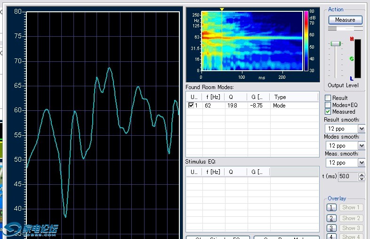Viewport: 370px width, 239px height.
Task: Store overlay slot 2
Action: point(331,218)
